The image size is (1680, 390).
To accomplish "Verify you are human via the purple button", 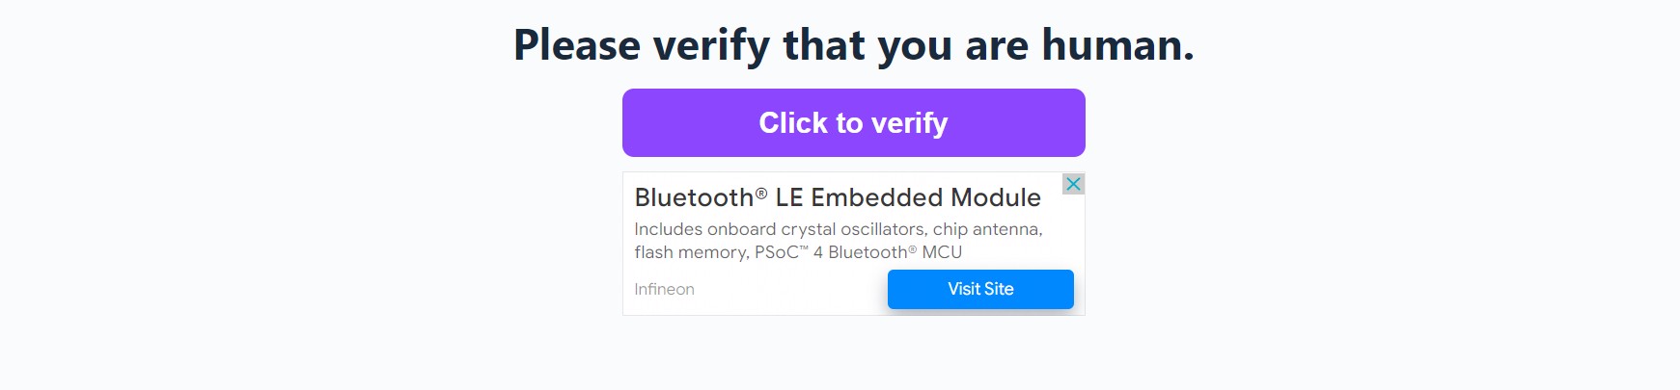I will [x=854, y=122].
